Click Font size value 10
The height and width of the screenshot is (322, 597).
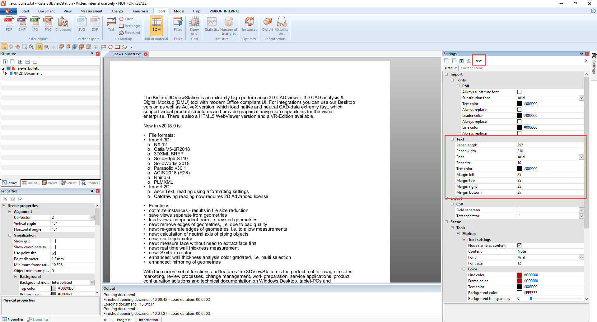[x=549, y=163]
